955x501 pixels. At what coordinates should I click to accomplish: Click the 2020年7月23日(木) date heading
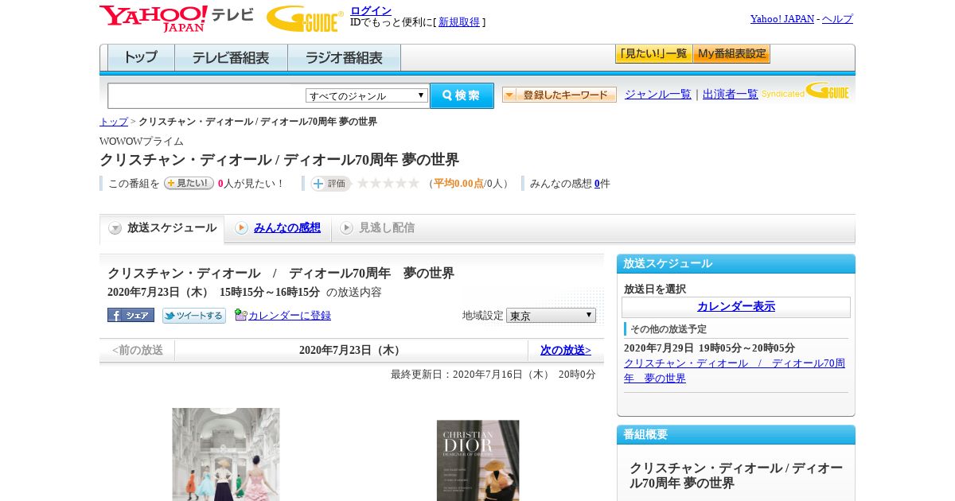[x=351, y=350]
